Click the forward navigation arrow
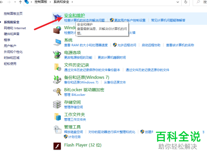 click(9, 2)
